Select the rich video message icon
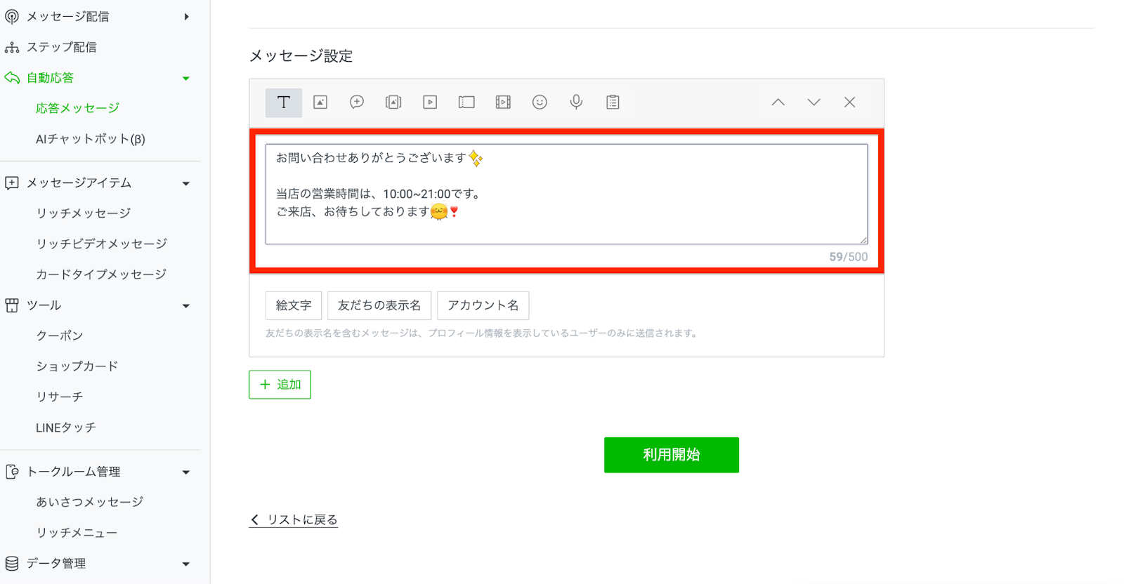Screen dimensions: 1124x584 503,102
